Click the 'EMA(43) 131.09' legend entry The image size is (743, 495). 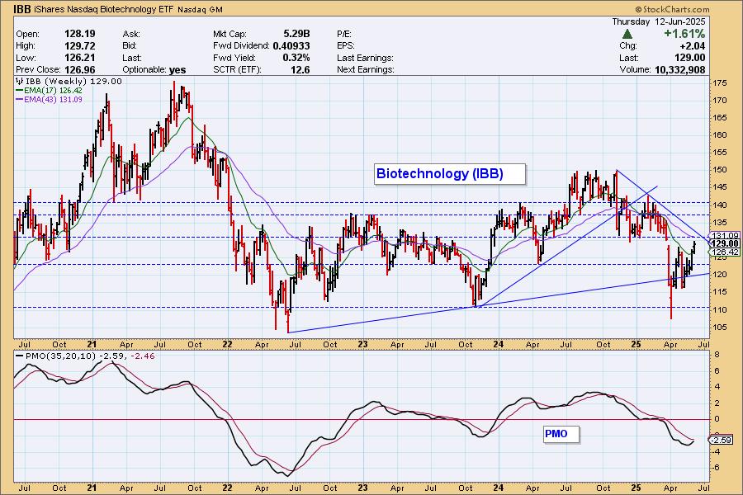point(53,100)
